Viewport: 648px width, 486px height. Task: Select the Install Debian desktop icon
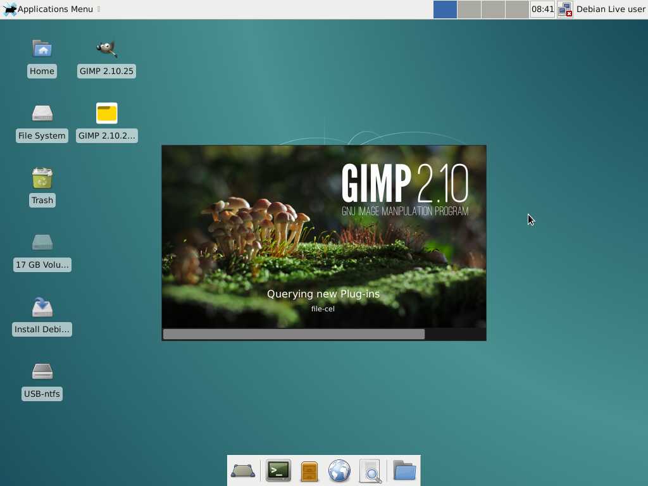point(42,307)
